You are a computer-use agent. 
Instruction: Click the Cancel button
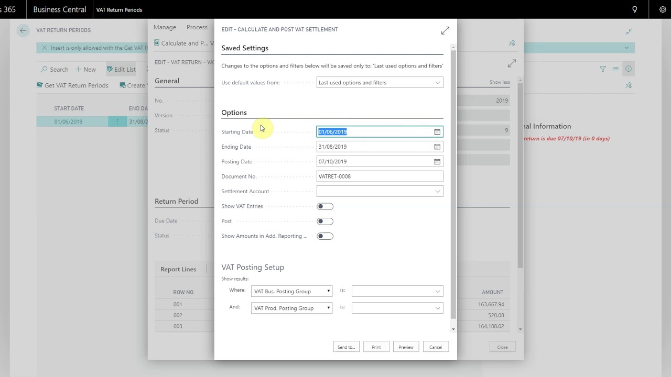point(436,347)
